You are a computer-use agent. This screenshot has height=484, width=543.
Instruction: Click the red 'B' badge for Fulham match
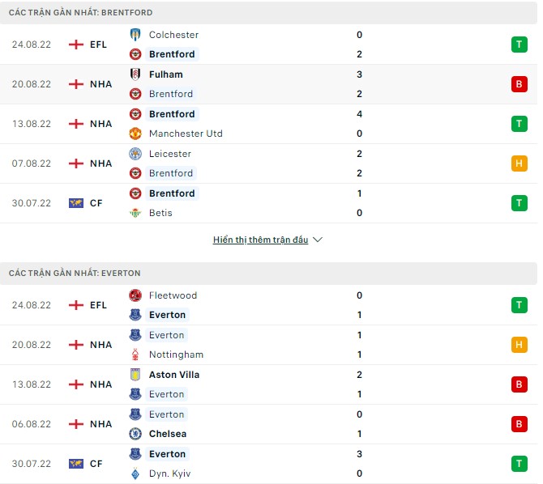click(519, 84)
